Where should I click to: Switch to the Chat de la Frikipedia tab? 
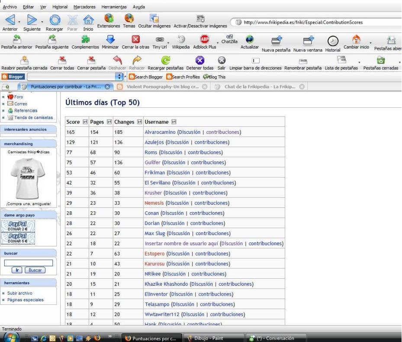pos(260,87)
